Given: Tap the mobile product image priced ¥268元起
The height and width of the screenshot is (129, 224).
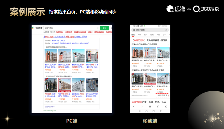Looking at the screenshot, I should point(137,79).
